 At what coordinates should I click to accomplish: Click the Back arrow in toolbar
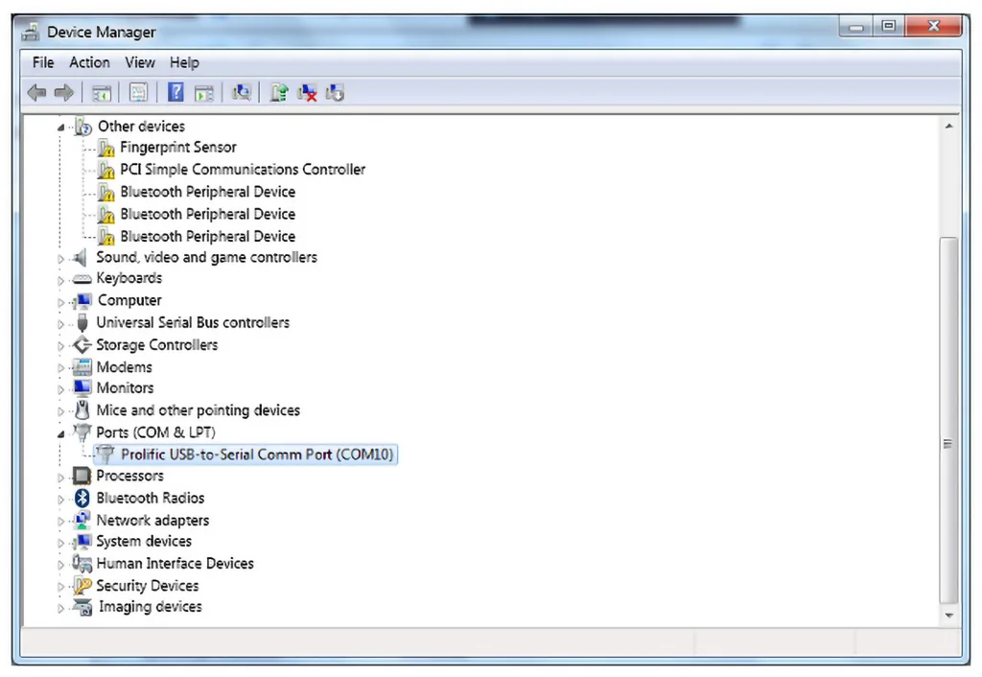click(36, 93)
